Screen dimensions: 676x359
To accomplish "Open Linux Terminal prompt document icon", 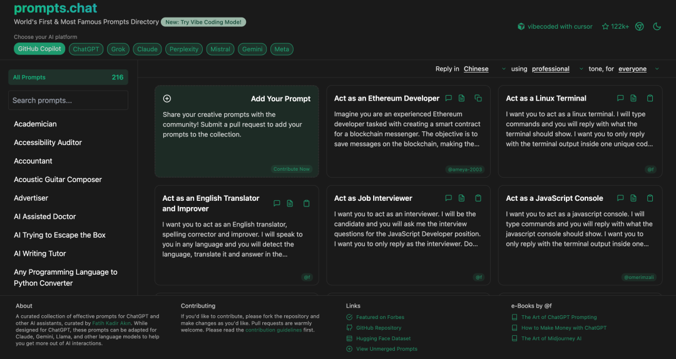I will coord(633,98).
